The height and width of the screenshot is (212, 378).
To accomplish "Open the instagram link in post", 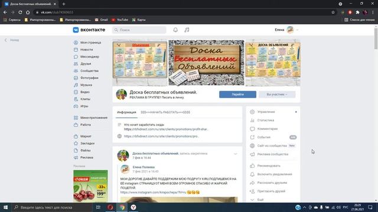I will [154, 193].
